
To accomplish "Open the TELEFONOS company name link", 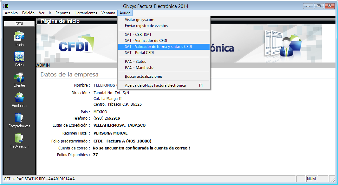I will click(105, 85).
